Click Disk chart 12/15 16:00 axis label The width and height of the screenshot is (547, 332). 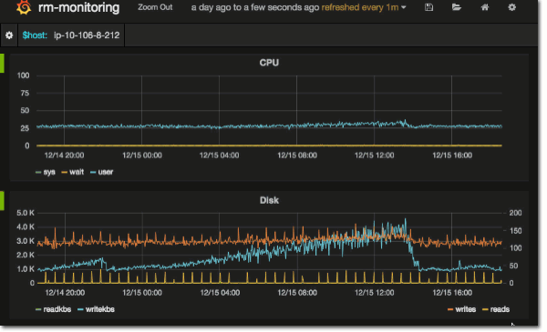[452, 293]
